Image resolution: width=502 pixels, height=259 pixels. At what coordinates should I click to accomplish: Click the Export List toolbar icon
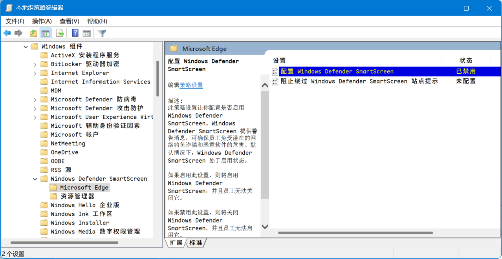[60, 33]
